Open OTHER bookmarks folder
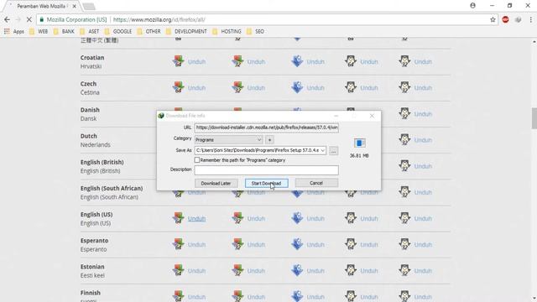 [x=149, y=31]
